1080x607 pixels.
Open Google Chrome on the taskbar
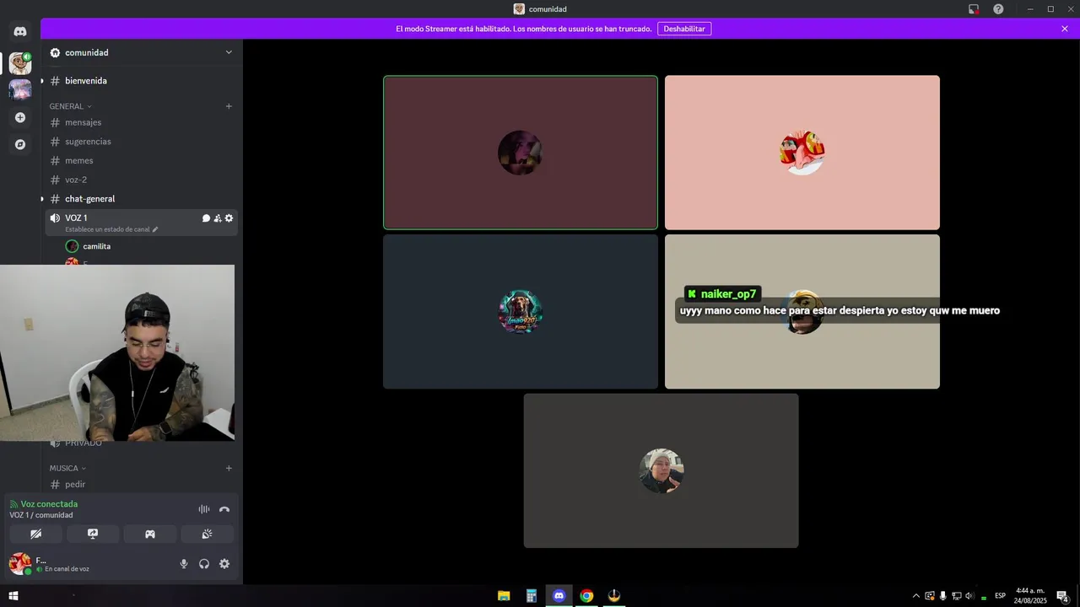pyautogui.click(x=586, y=596)
